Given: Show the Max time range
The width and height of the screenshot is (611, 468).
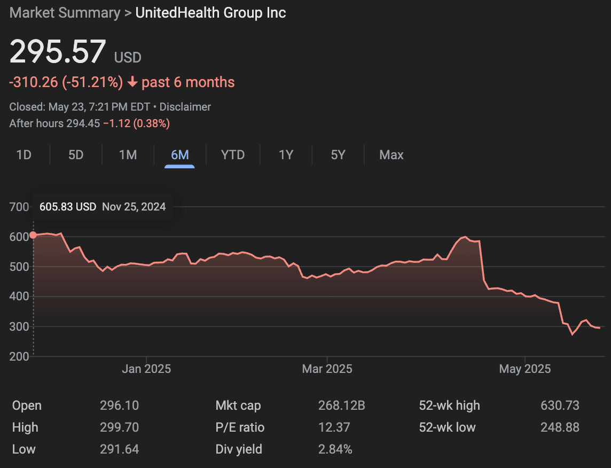Looking at the screenshot, I should 391,155.
